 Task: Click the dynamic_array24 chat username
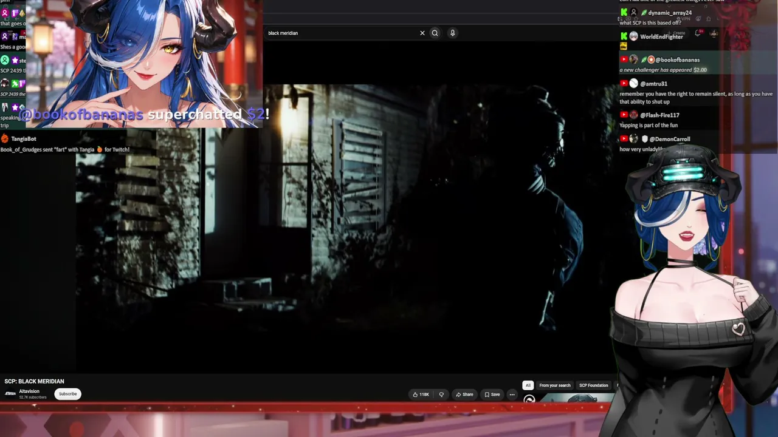(670, 13)
